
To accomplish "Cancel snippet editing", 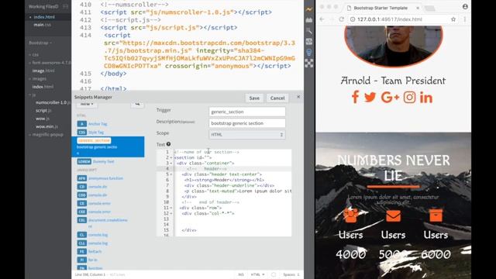I will pyautogui.click(x=277, y=98).
